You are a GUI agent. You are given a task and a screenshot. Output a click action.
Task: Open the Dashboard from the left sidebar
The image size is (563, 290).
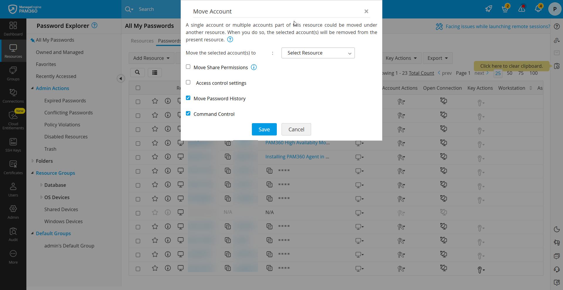click(x=13, y=28)
